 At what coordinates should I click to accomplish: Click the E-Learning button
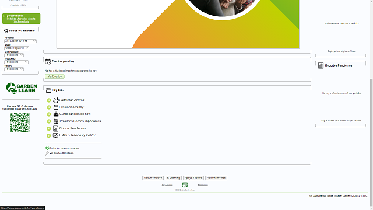(174, 178)
